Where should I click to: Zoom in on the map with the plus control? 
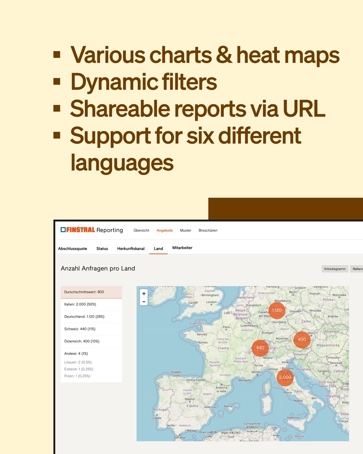pyautogui.click(x=143, y=294)
